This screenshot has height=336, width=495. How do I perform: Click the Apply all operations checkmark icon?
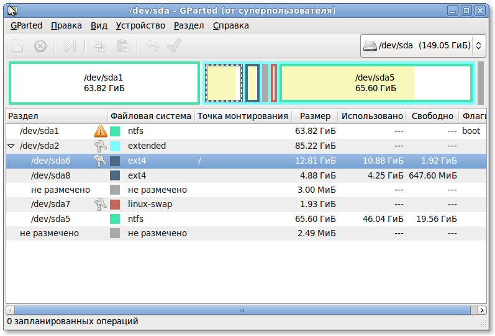coord(174,45)
